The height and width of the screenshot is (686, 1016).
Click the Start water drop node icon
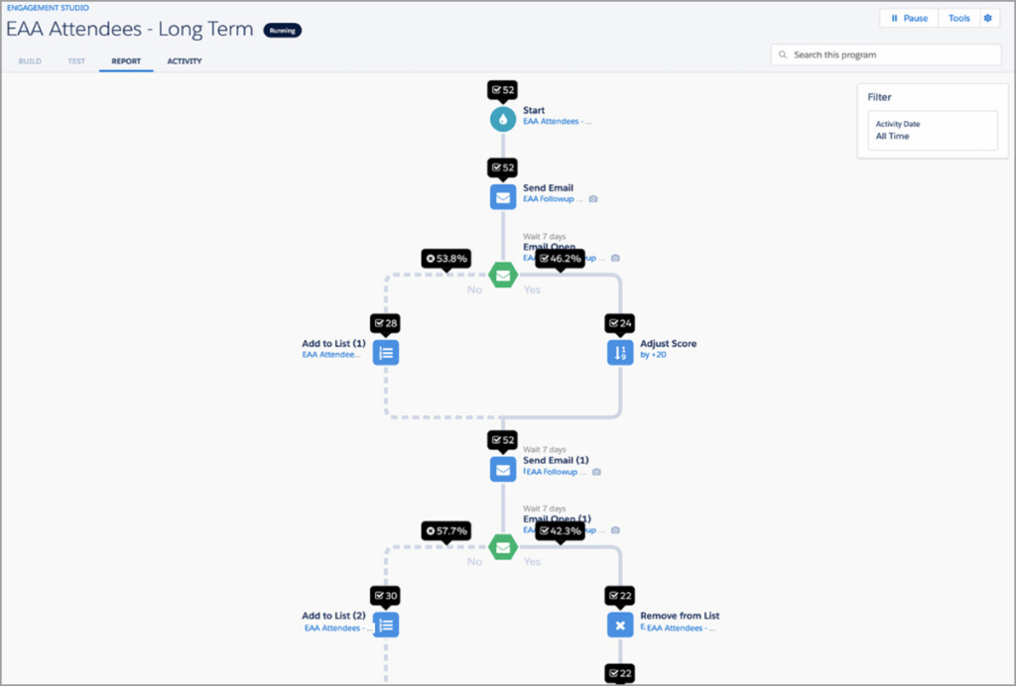point(503,119)
